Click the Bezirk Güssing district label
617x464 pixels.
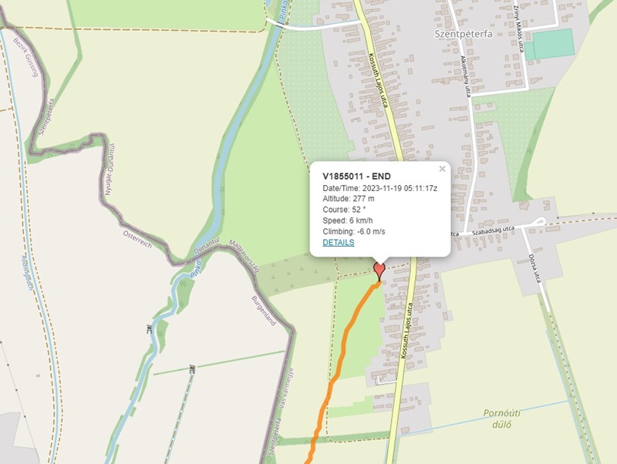click(26, 57)
